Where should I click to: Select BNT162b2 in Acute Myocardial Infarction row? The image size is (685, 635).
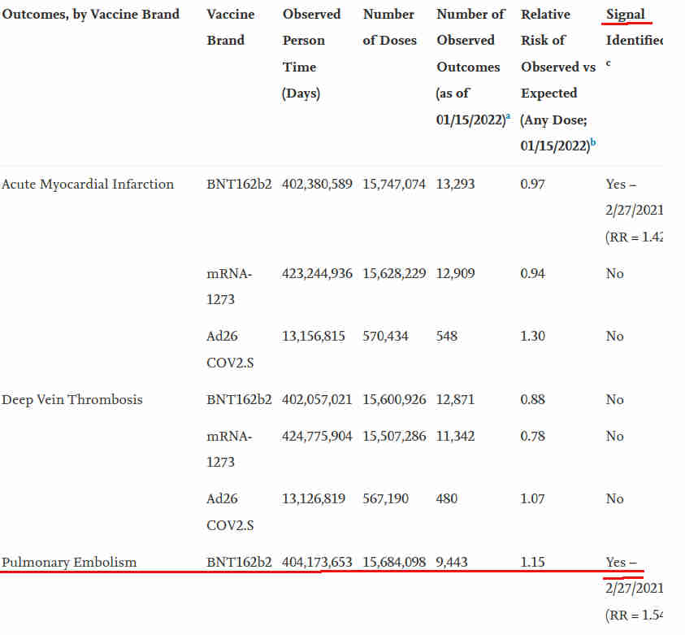239,185
